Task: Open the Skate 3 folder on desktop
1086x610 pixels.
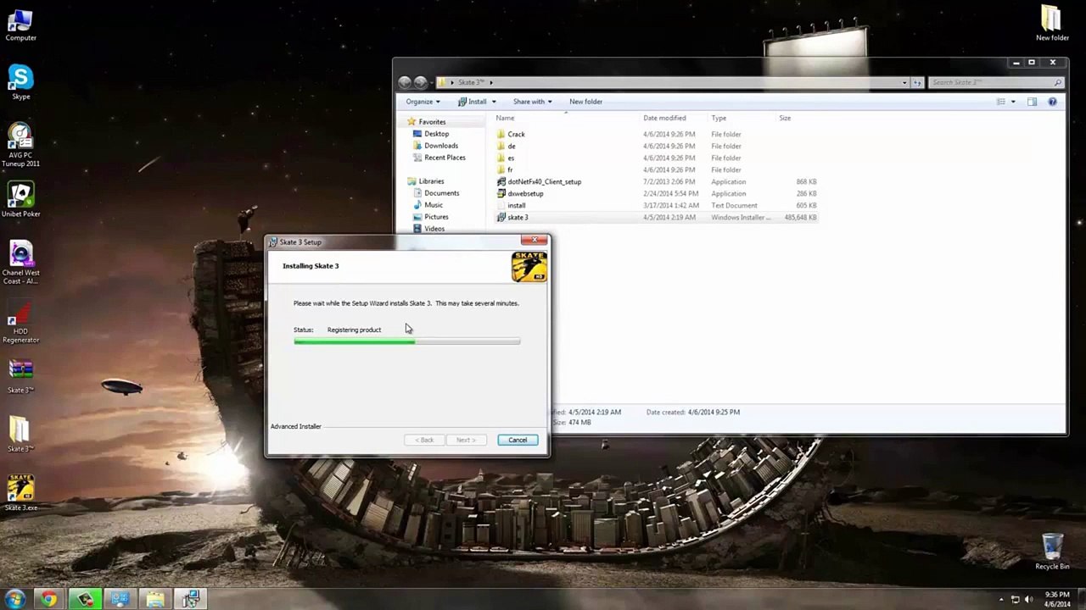Action: tap(20, 435)
